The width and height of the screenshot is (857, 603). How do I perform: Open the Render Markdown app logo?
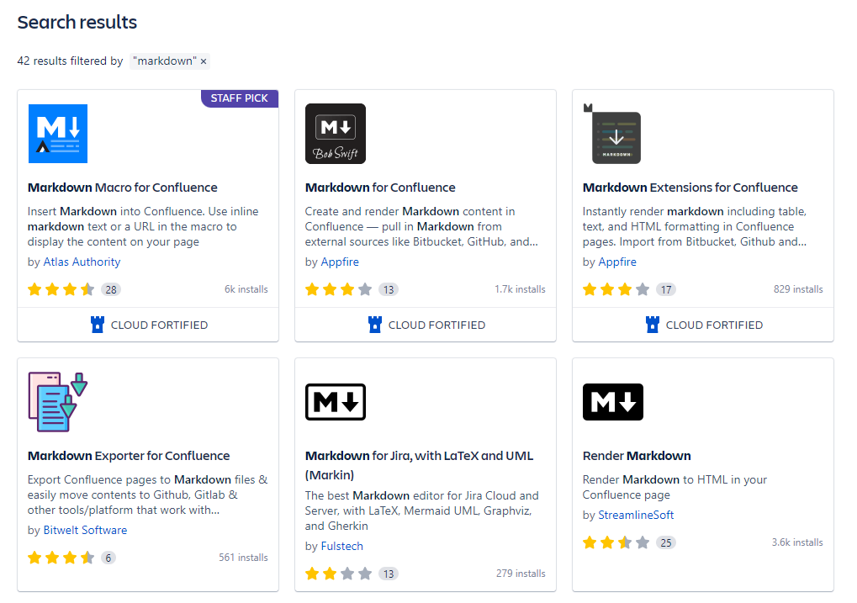pyautogui.click(x=613, y=402)
